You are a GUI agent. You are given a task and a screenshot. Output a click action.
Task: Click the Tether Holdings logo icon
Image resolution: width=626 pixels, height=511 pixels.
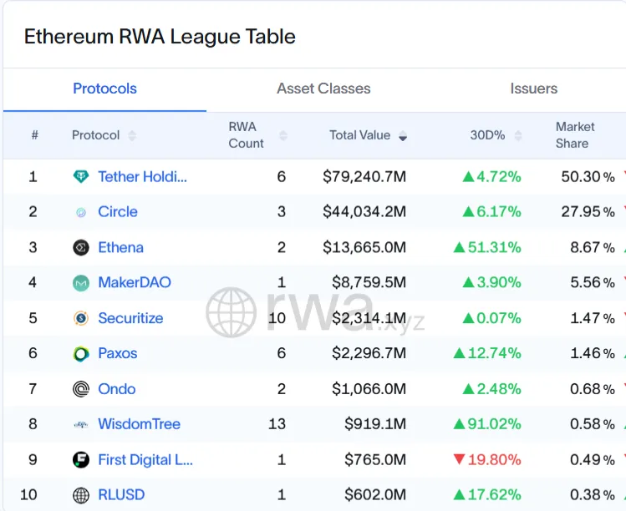click(x=81, y=177)
